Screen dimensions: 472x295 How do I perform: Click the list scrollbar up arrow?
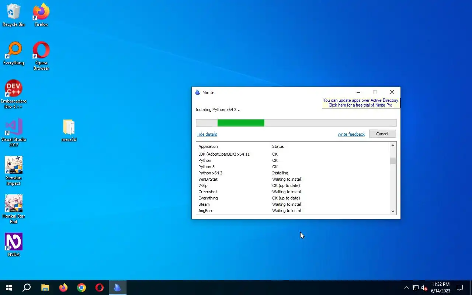click(x=393, y=146)
